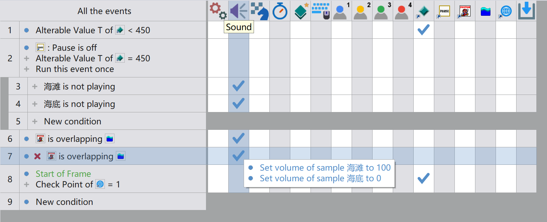Viewport: 547px width, 222px height.
Task: Click the blue download arrow icon
Action: coord(526,11)
